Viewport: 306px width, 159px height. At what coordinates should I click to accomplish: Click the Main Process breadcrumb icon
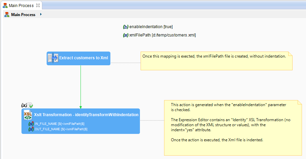click(7, 15)
